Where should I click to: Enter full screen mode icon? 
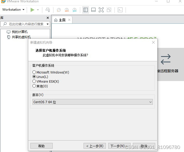tap(101, 10)
